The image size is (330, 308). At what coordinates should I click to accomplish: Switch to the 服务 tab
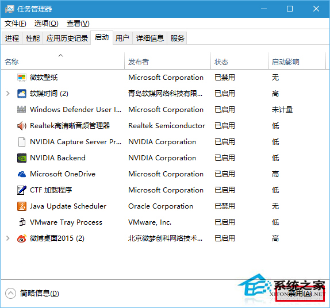pyautogui.click(x=177, y=38)
